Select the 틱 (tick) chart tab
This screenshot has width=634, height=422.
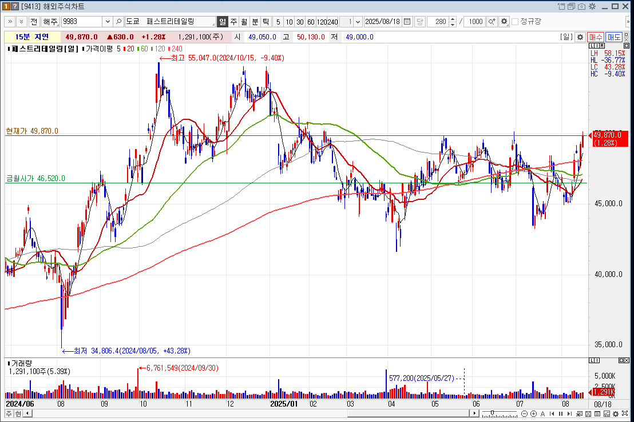click(266, 22)
